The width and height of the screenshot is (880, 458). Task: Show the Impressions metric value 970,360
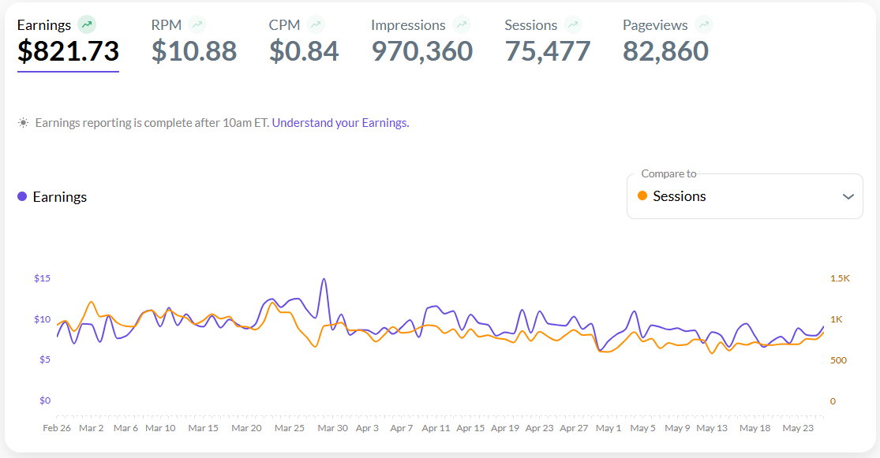(421, 51)
